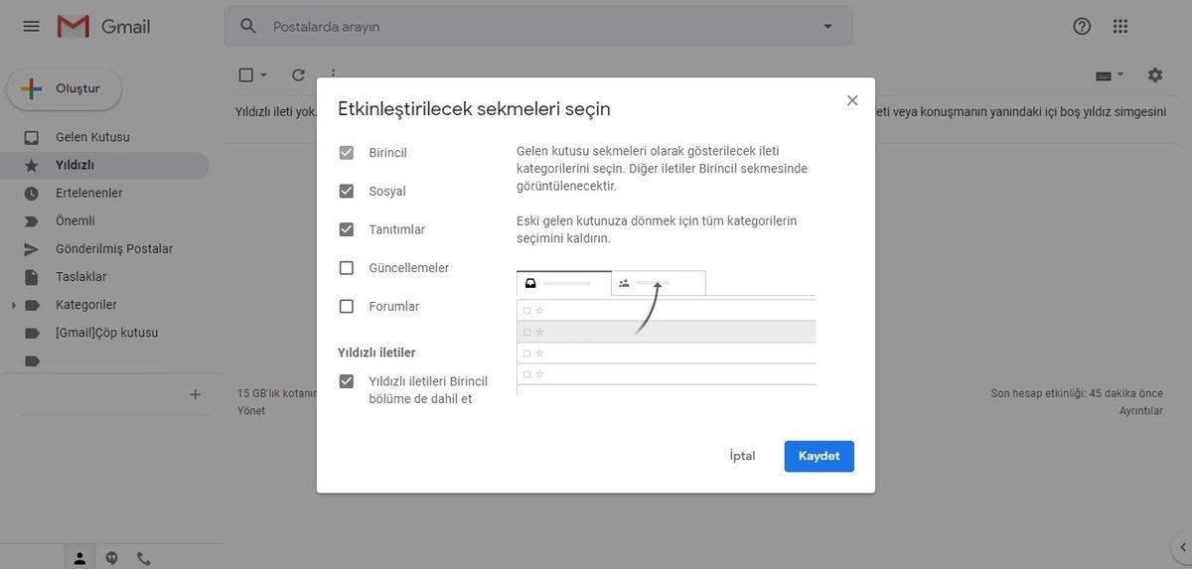Open the more options vertical dots
Image resolution: width=1192 pixels, height=569 pixels.
pyautogui.click(x=333, y=74)
